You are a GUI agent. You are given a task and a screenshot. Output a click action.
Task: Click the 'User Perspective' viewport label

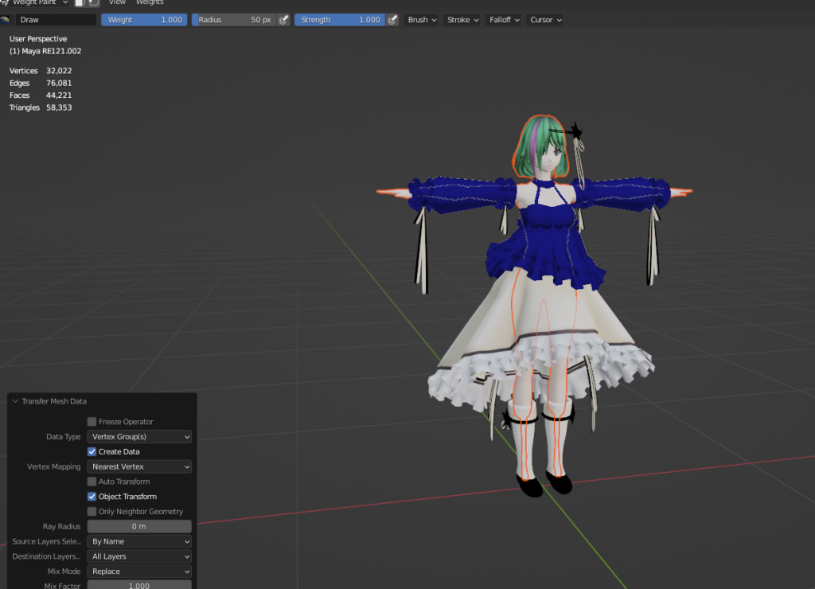(x=38, y=39)
